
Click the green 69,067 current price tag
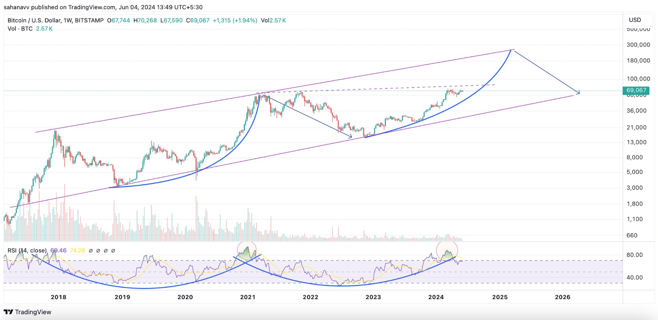(636, 90)
